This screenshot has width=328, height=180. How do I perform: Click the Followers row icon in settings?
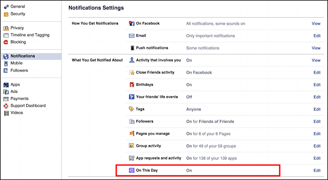tap(132, 121)
